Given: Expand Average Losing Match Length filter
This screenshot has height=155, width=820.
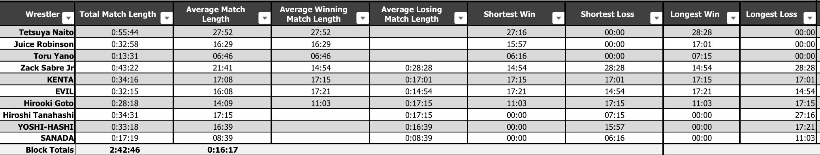Looking at the screenshot, I should tap(461, 18).
